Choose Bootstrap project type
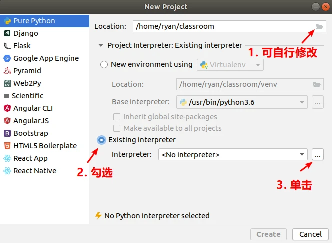The height and width of the screenshot is (243, 332). point(44,133)
